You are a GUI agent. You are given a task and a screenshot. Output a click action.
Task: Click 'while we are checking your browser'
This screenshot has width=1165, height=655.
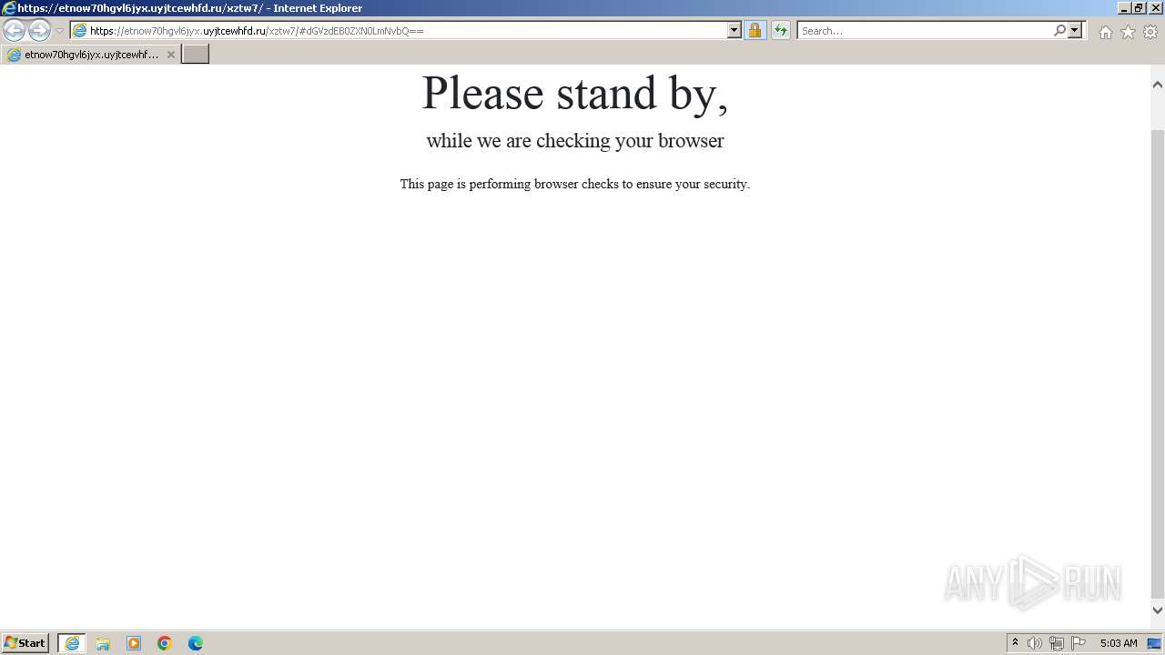575,140
